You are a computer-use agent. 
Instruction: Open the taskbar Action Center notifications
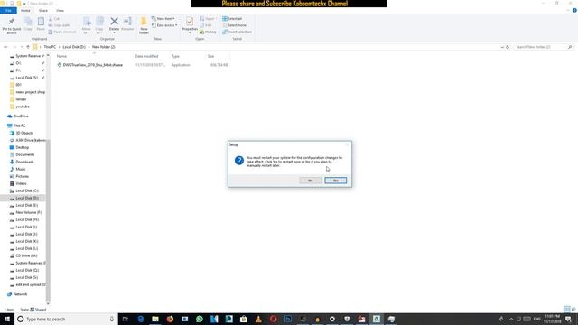click(x=569, y=319)
